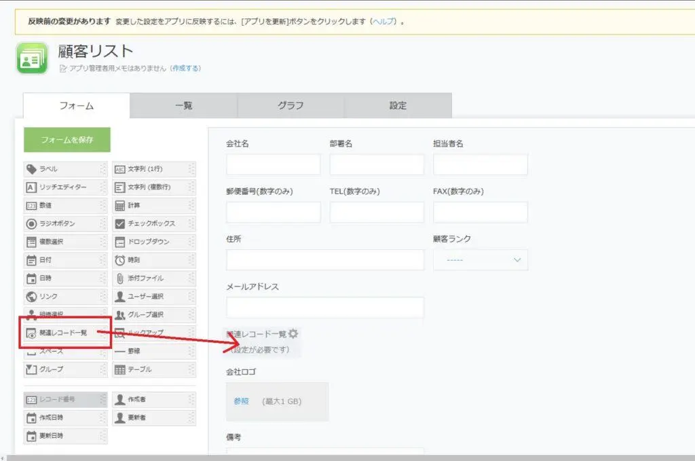Click the 顧客リスト app icon
This screenshot has height=461, width=695.
32,58
